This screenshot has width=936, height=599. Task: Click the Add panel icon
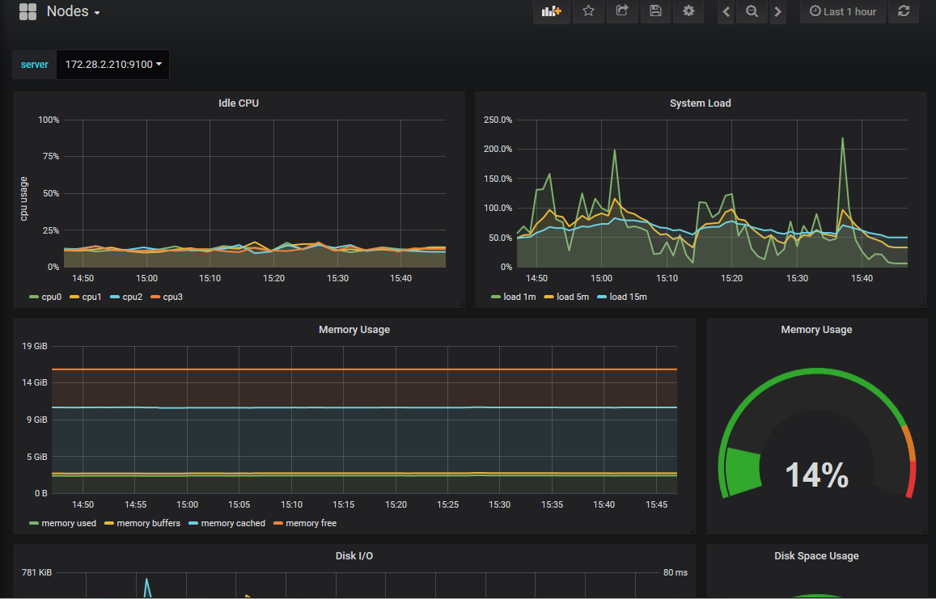(x=552, y=11)
